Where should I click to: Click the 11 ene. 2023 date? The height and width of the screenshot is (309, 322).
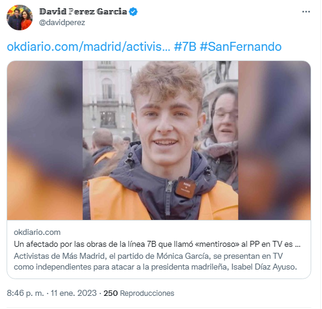click(74, 293)
